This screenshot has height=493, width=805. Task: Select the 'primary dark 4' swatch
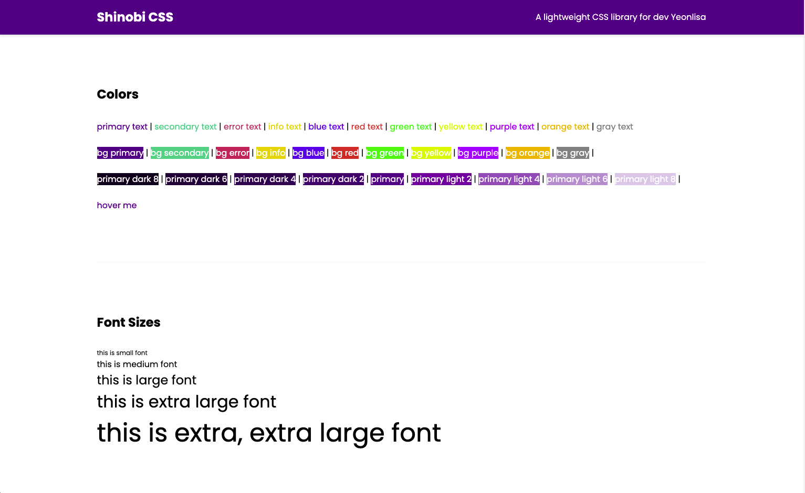[x=265, y=179]
